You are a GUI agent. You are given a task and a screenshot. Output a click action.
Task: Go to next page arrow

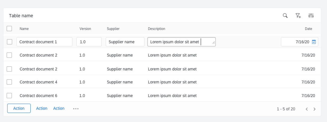[315, 109]
